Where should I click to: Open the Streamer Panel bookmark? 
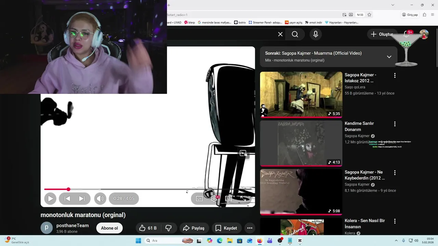pyautogui.click(x=265, y=23)
